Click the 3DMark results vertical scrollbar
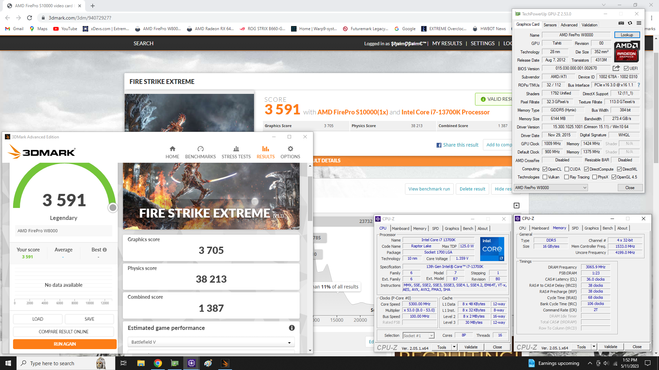659x370 pixels. click(310, 199)
